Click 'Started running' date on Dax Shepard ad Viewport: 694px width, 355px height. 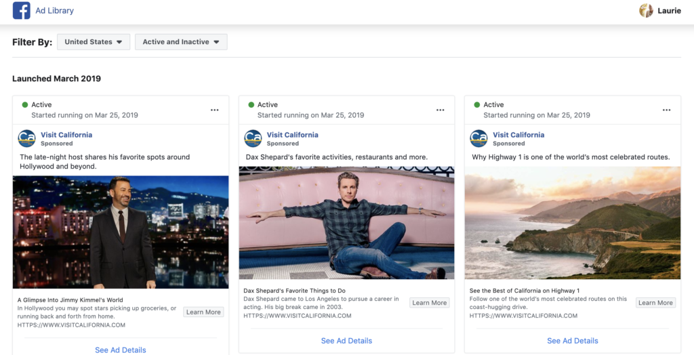pos(310,115)
